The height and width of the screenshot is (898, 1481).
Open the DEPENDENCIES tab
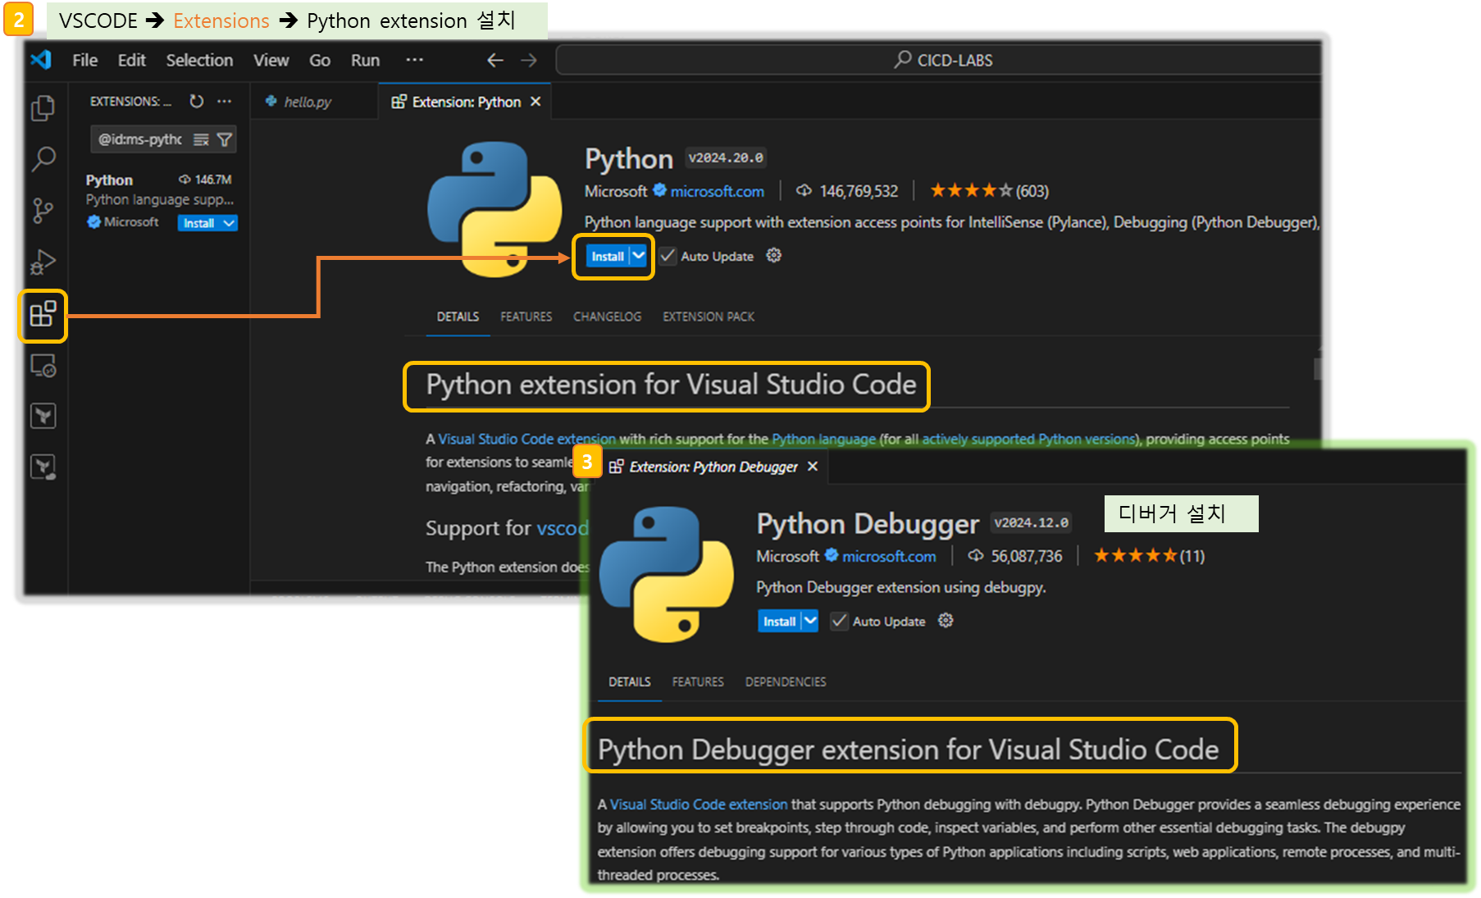tap(785, 681)
